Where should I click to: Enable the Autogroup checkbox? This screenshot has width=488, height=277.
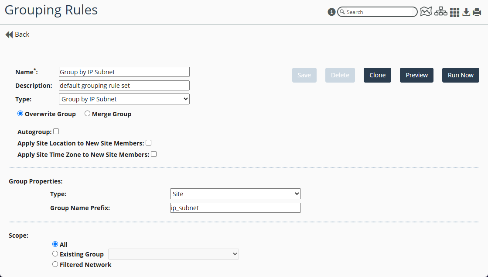pos(56,132)
